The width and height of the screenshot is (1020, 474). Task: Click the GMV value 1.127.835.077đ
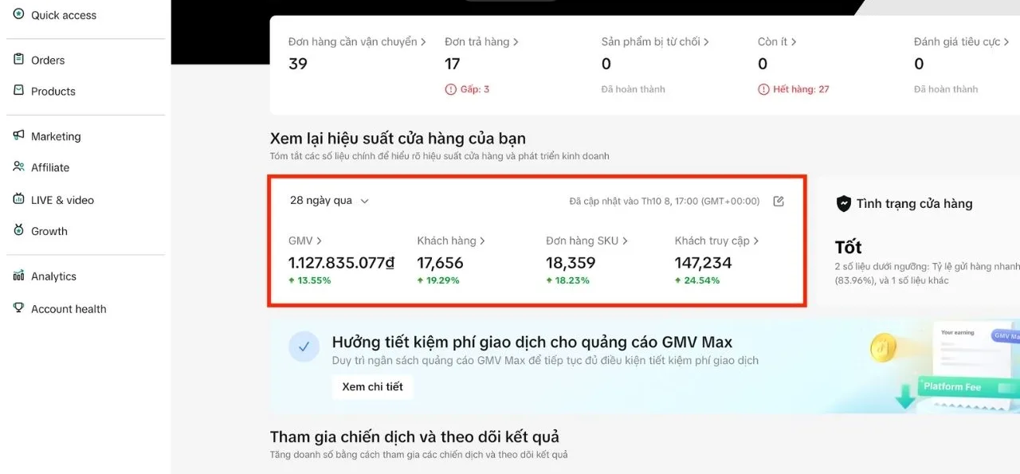tap(341, 263)
